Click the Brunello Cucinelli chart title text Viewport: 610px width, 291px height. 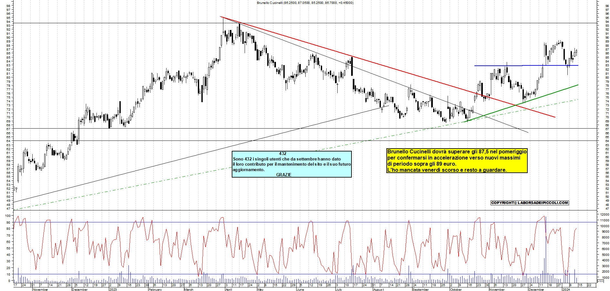pos(305,3)
